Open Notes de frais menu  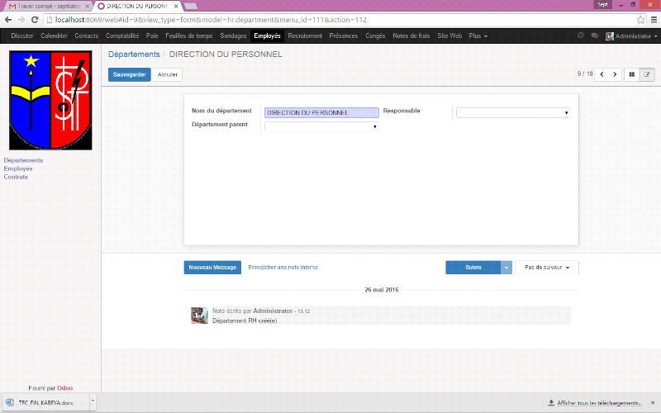(x=411, y=36)
